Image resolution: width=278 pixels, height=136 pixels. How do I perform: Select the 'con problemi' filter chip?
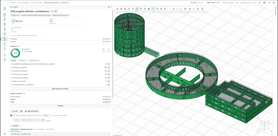[22, 61]
